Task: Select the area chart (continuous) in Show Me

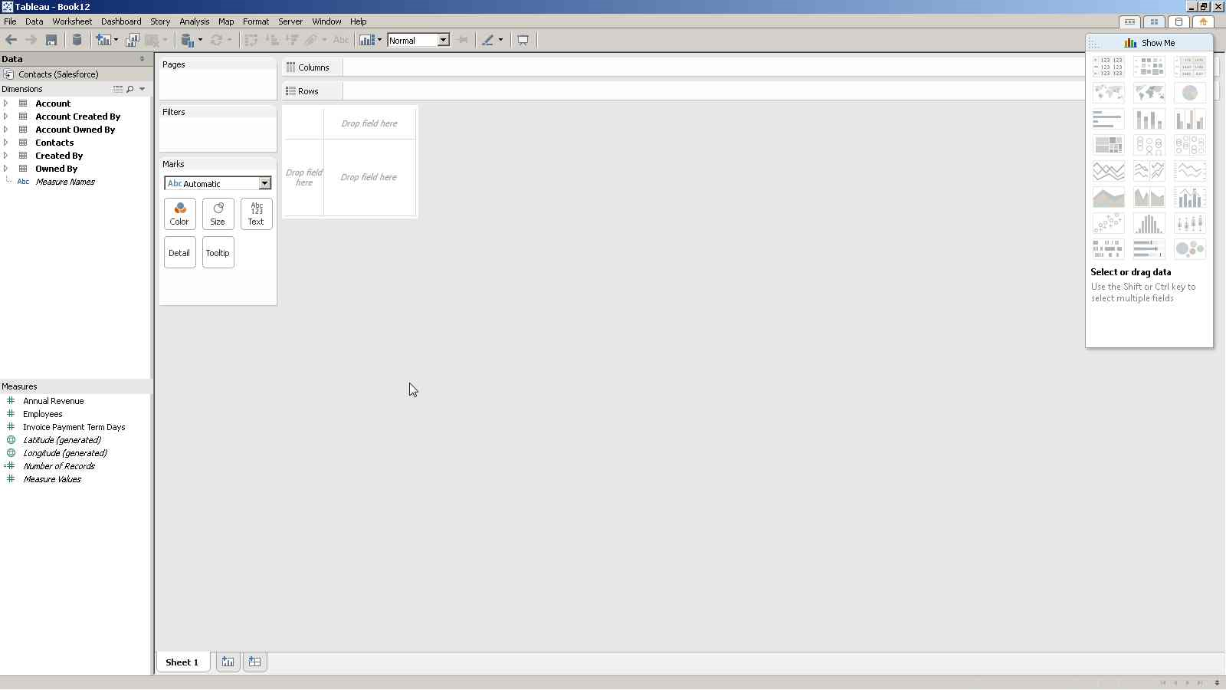Action: (x=1108, y=197)
